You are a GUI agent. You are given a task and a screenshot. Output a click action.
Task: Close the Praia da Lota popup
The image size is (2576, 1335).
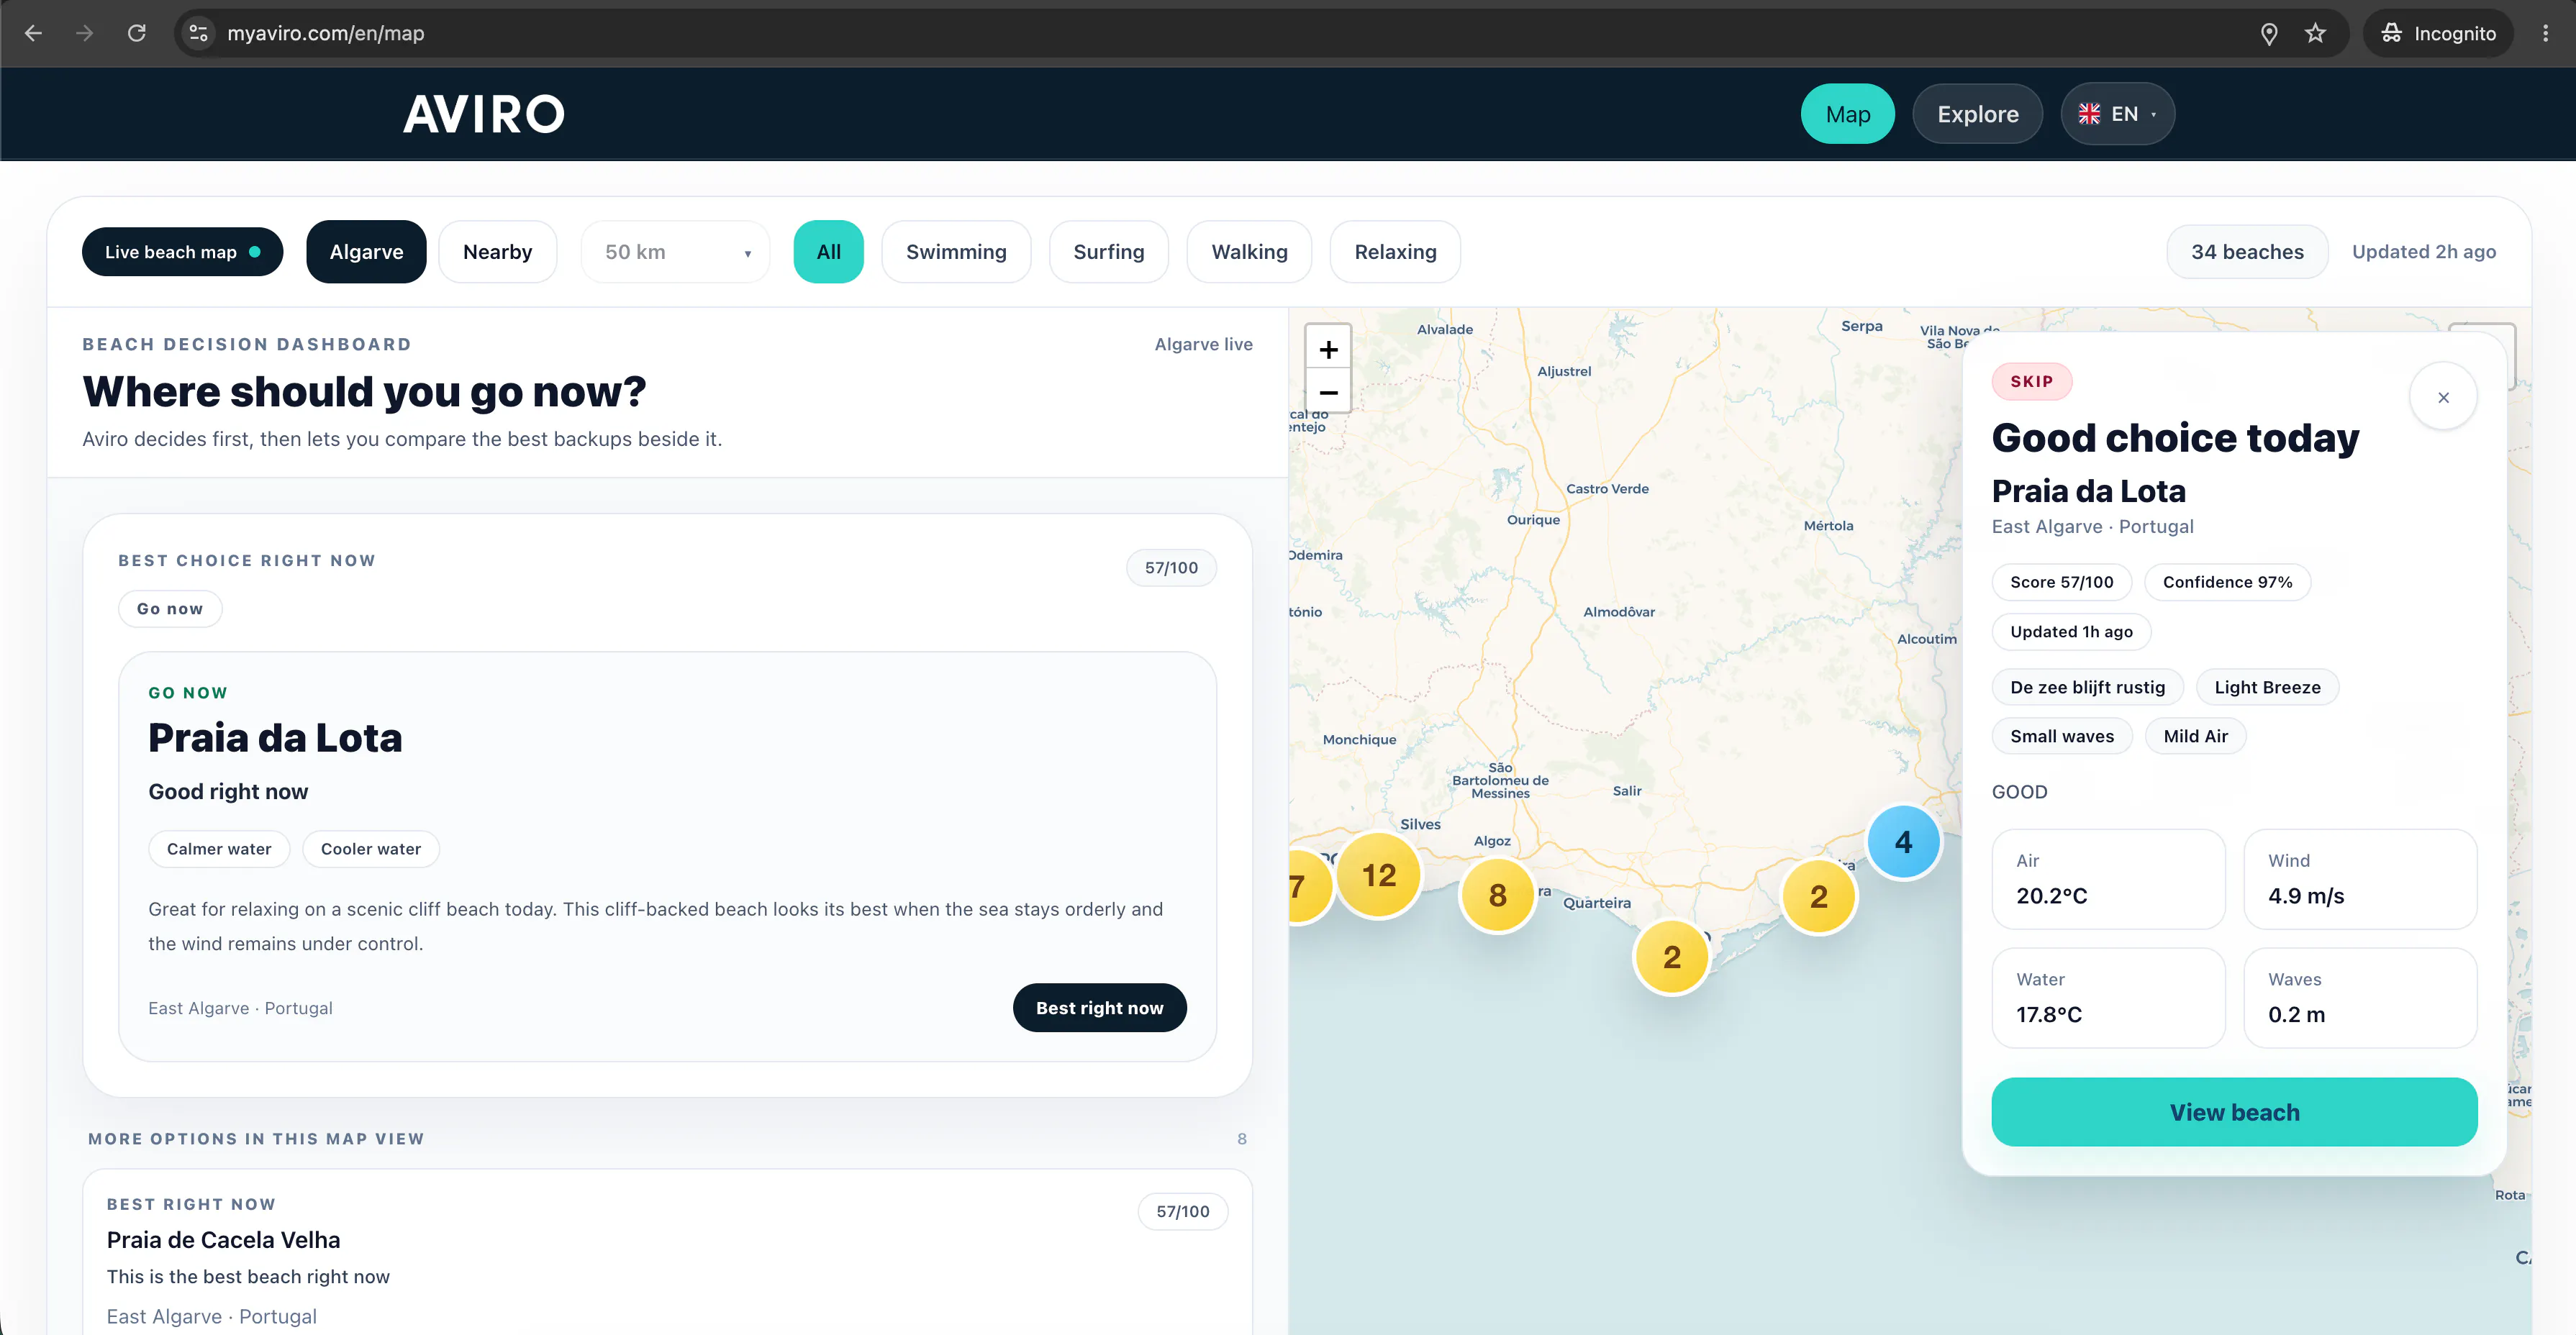point(2443,397)
